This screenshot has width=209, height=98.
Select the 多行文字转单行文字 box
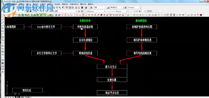click(x=46, y=53)
